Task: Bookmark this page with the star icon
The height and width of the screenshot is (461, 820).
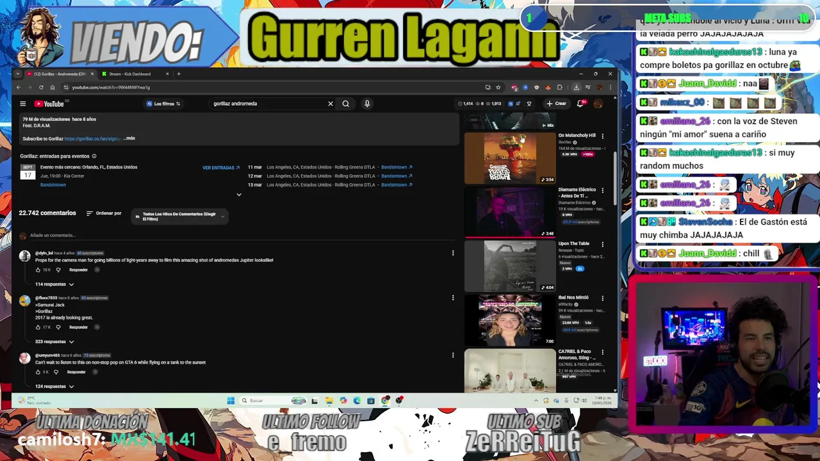Action: [498, 87]
